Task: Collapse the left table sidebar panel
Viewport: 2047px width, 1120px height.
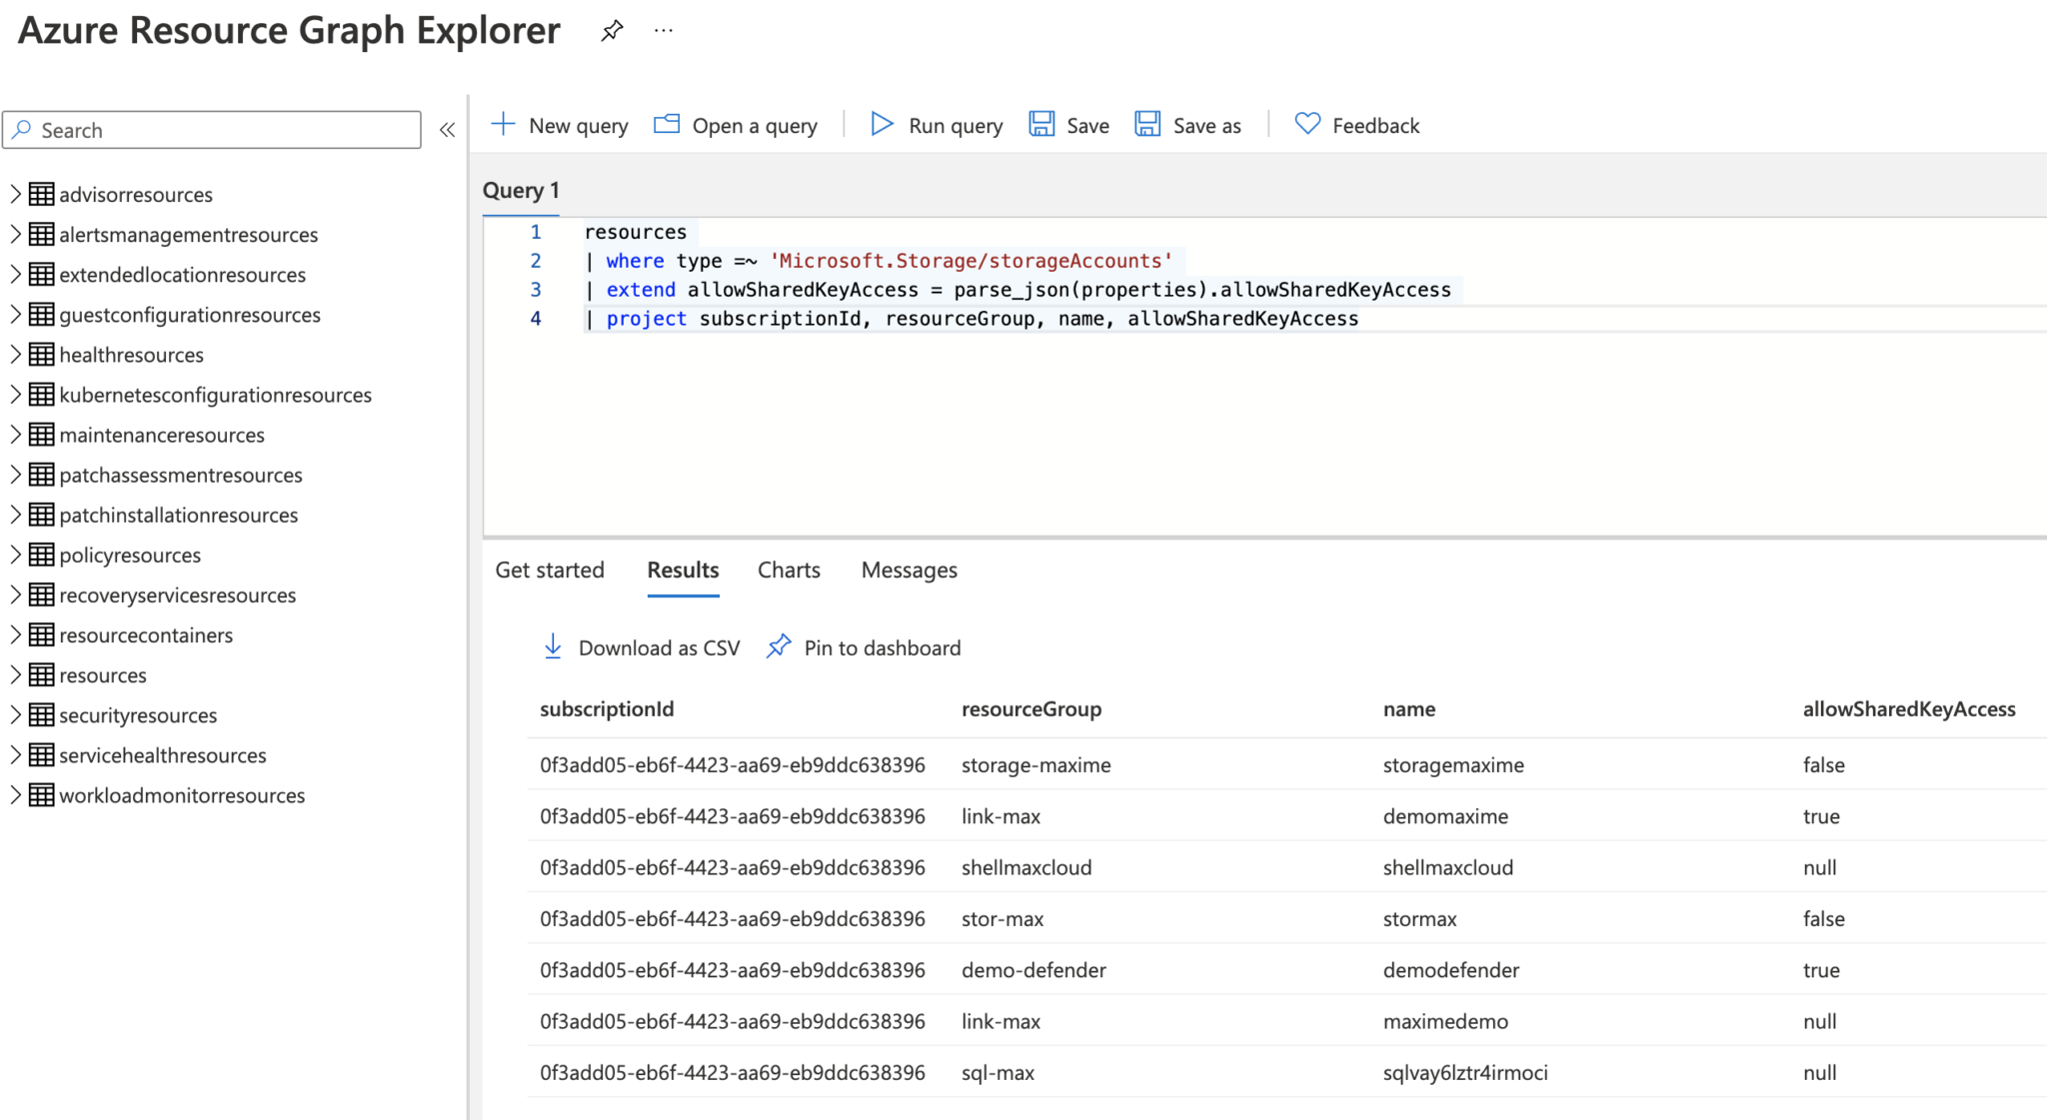Action: coord(447,130)
